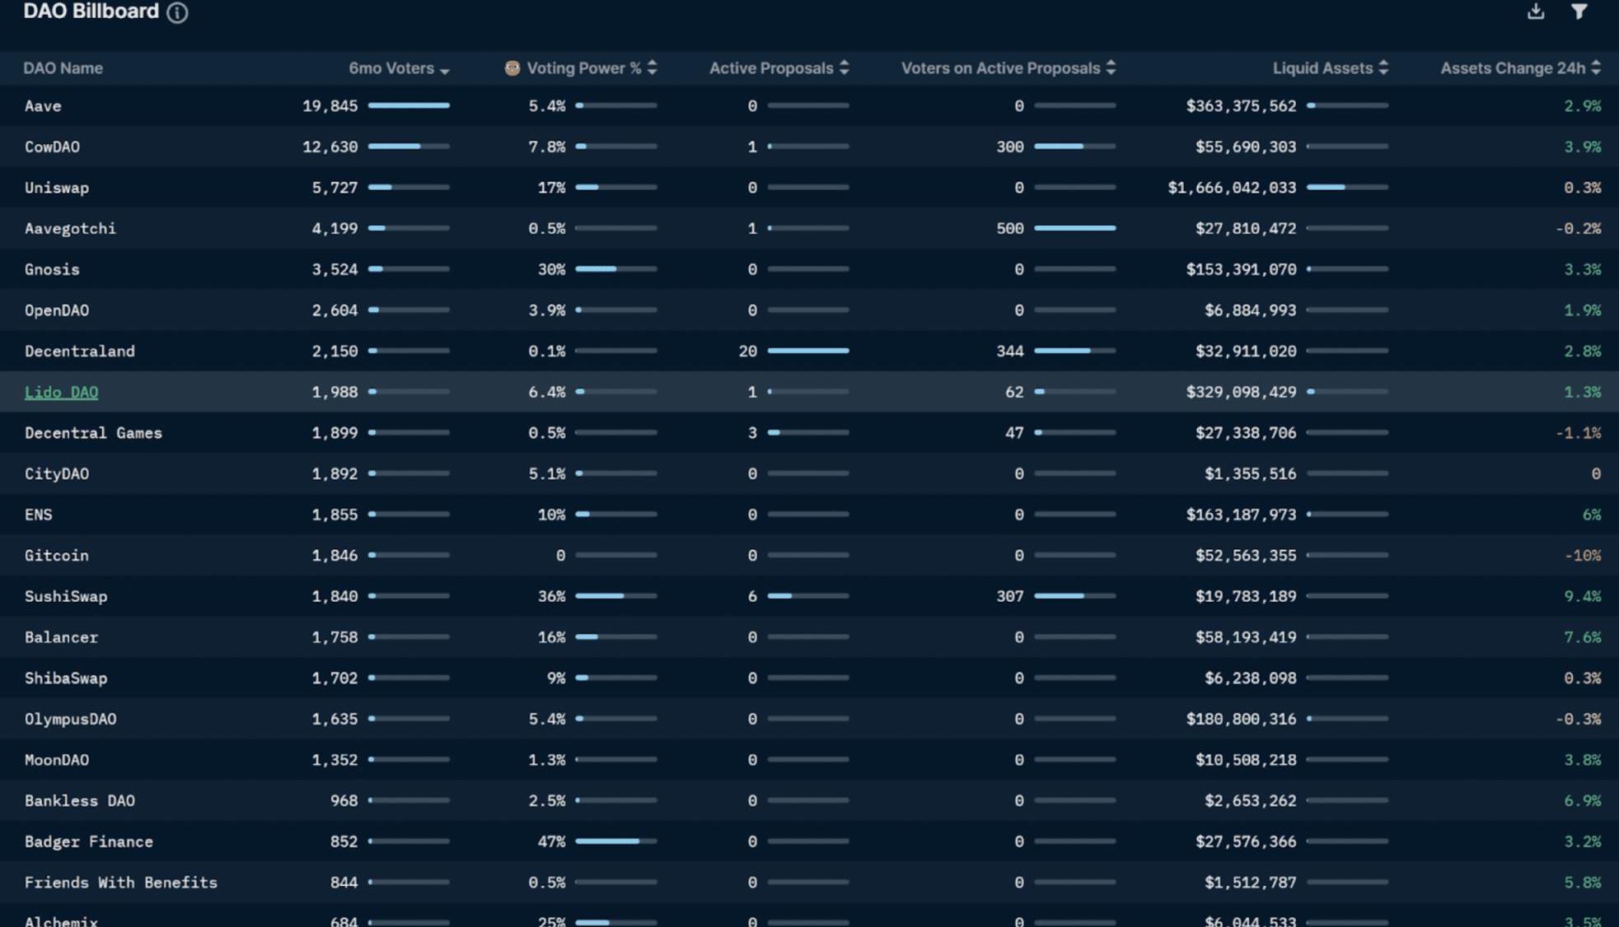Click Lido DAO assets $329,098,429
This screenshot has width=1619, height=927.
[x=1241, y=392]
